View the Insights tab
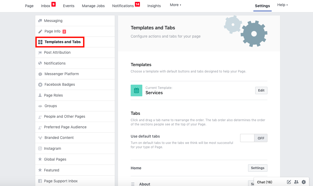 154,6
